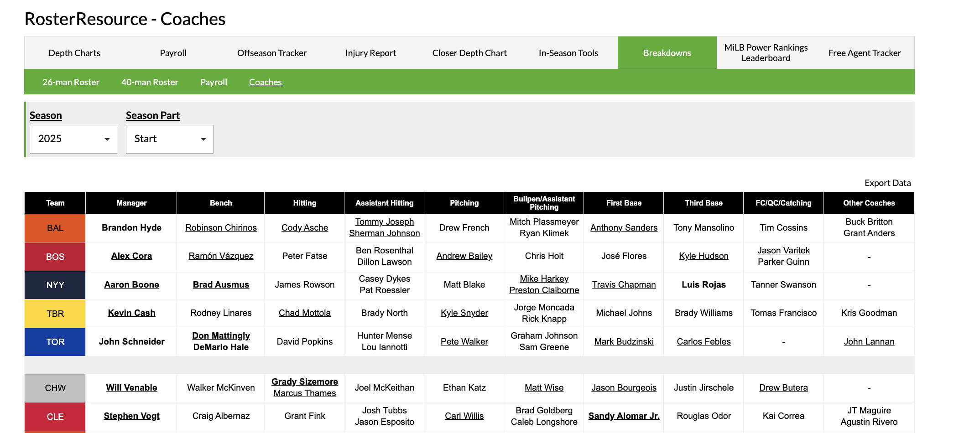
Task: Click Export Data above the table
Action: coord(887,183)
